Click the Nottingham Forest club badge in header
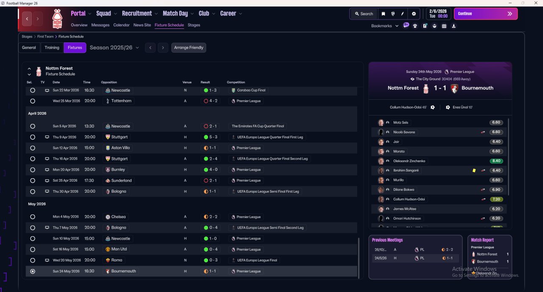Image resolution: width=543 pixels, height=292 pixels. point(57,19)
